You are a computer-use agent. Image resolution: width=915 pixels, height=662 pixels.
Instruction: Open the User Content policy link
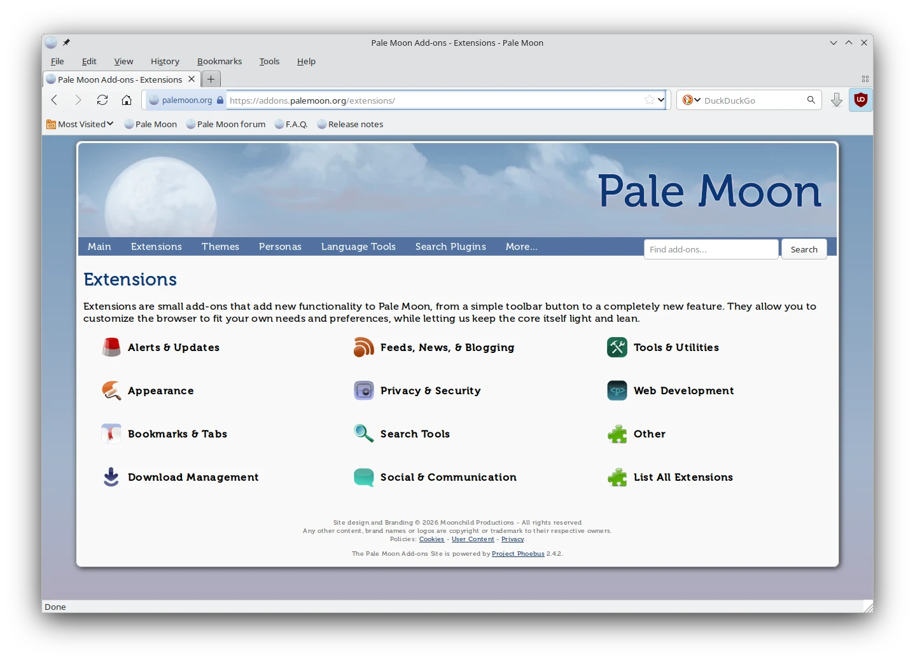473,539
